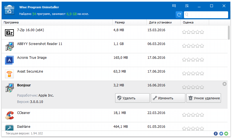Open the feedback chat icon in title bar
This screenshot has width=232, height=138.
(x=174, y=6)
